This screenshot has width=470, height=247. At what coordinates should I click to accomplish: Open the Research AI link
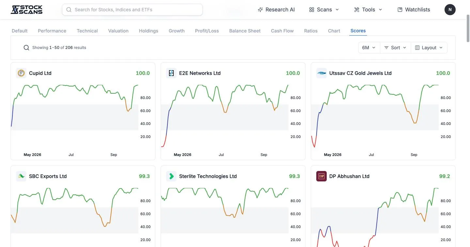pyautogui.click(x=276, y=10)
